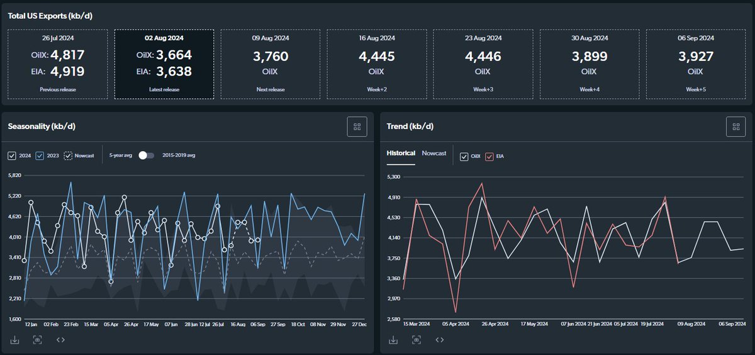Click the '12 Jan' x-axis label in Seasonality
Image resolution: width=755 pixels, height=355 pixels.
(31, 324)
